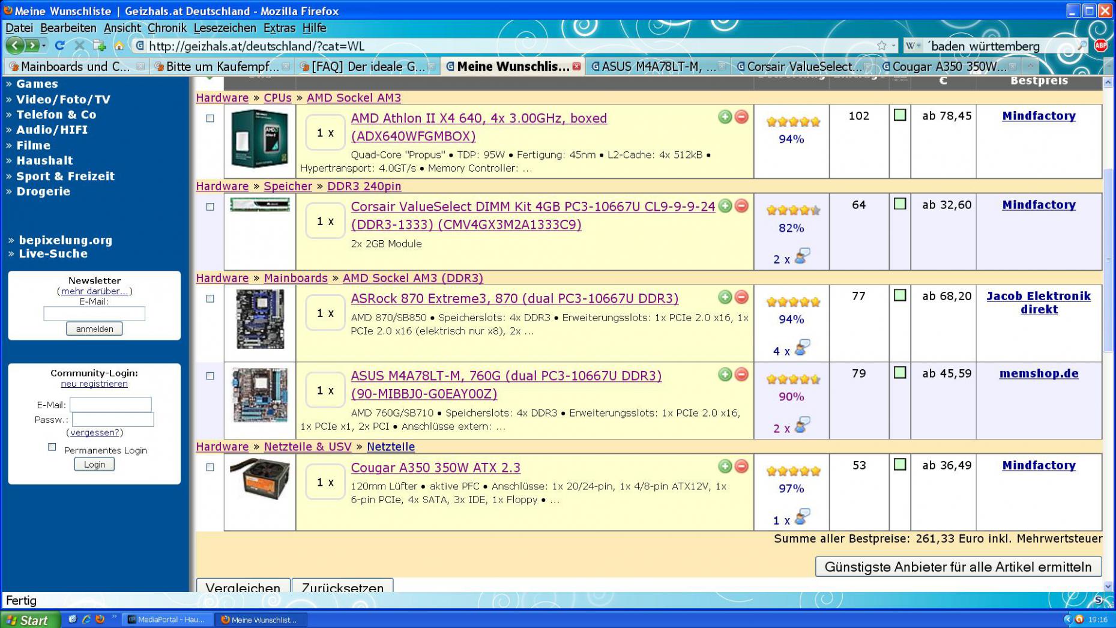Open the Cougar A350 350W ATX 2.3 product link
This screenshot has height=628, width=1116.
pyautogui.click(x=435, y=468)
